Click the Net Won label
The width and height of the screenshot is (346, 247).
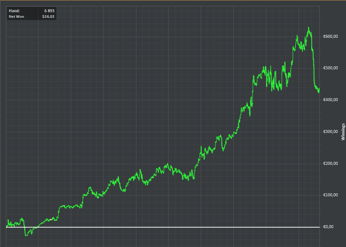tap(16, 17)
